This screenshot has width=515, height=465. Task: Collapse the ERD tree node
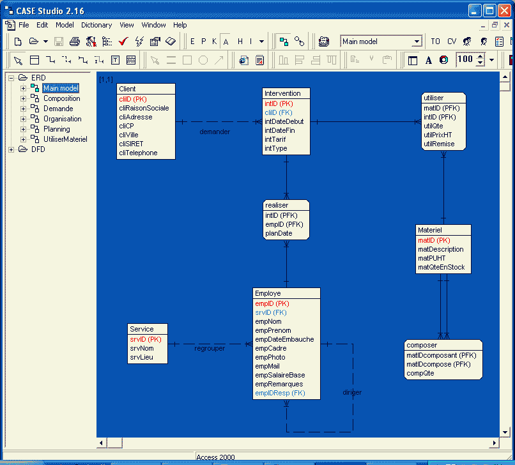coord(11,78)
